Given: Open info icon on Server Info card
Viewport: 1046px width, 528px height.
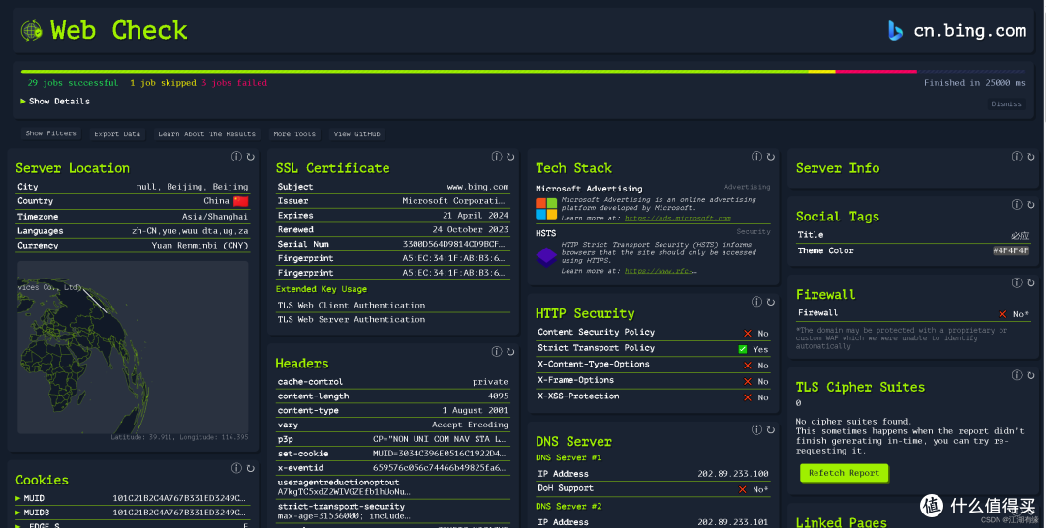Looking at the screenshot, I should tap(1017, 157).
